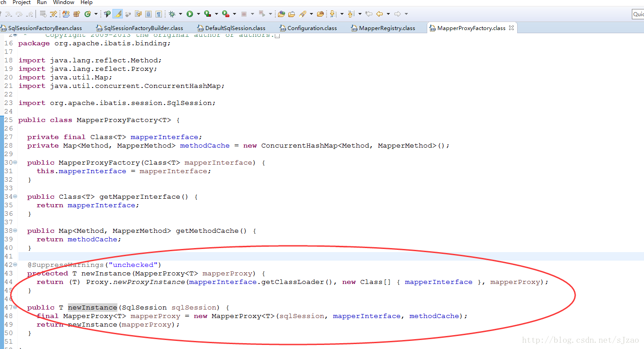The image size is (644, 349).
Task: Toggle the Java editor breadcrumb icon
Action: 107,14
